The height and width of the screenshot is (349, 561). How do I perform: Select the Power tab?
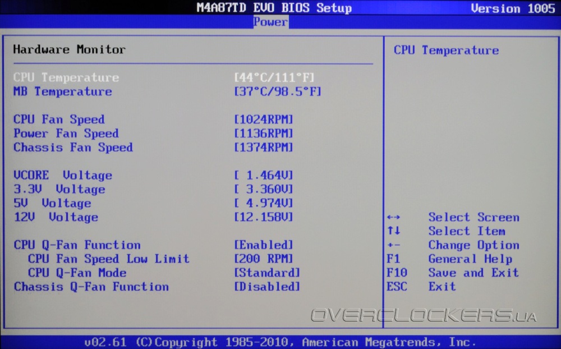(x=270, y=22)
